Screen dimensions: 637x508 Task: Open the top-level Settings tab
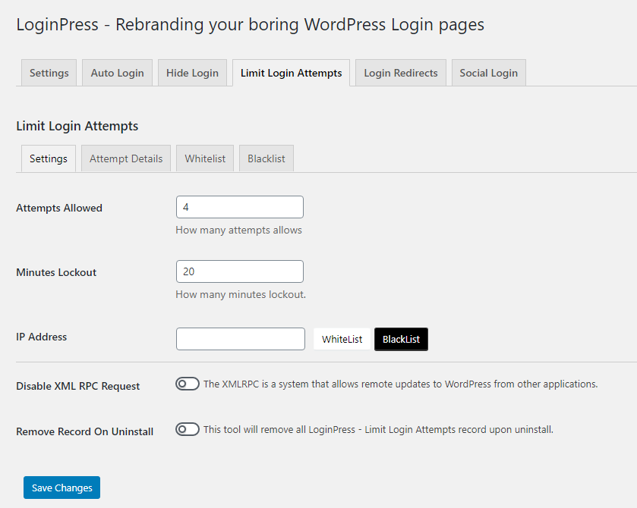point(49,73)
